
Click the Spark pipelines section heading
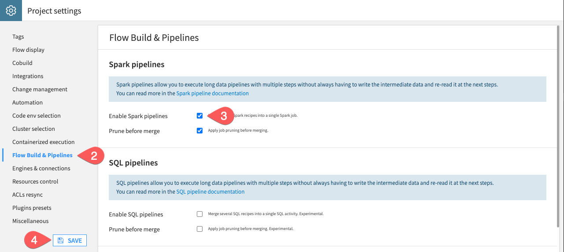click(x=136, y=65)
